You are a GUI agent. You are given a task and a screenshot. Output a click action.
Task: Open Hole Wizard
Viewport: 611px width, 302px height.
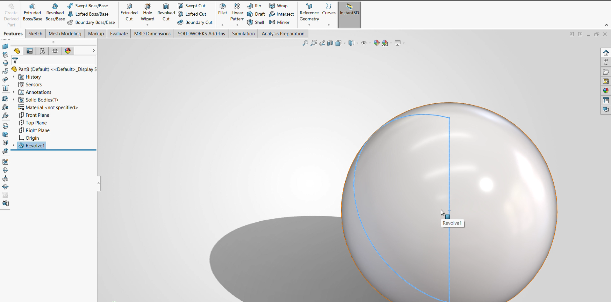pyautogui.click(x=147, y=12)
